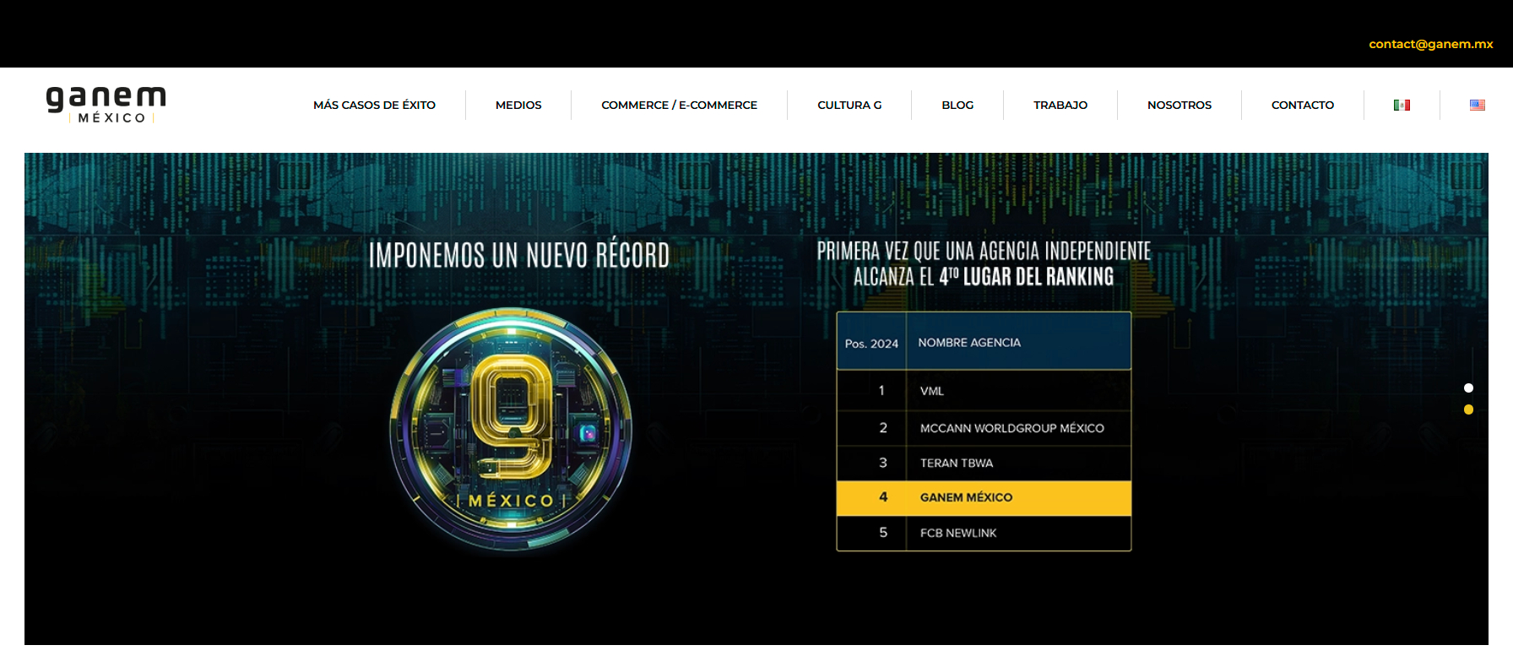Open the Más Casos de Éxito menu

(374, 105)
